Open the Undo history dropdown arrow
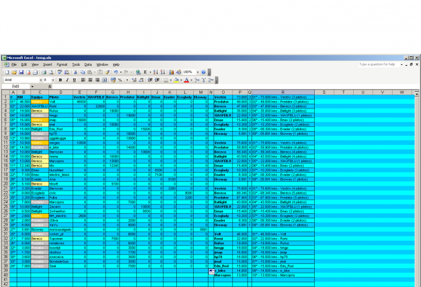This screenshot has width=421, height=287. pyautogui.click(x=121, y=72)
